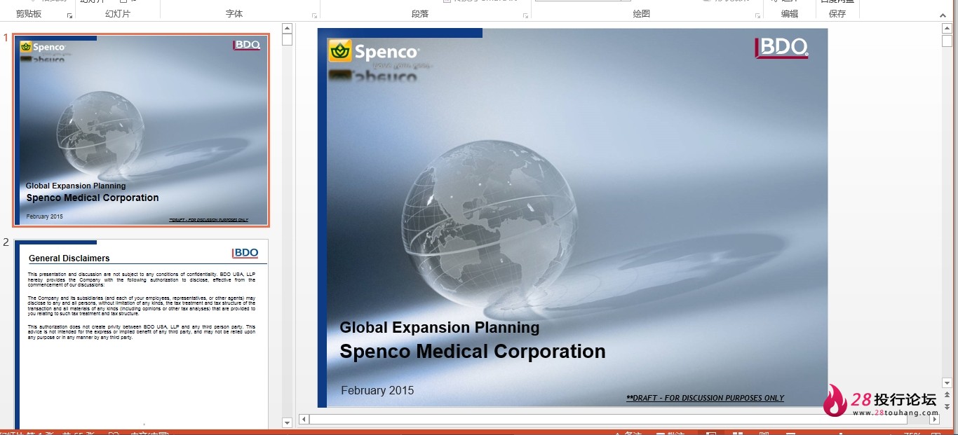Open the 绘图 drawing group dialog launcher

(x=757, y=15)
